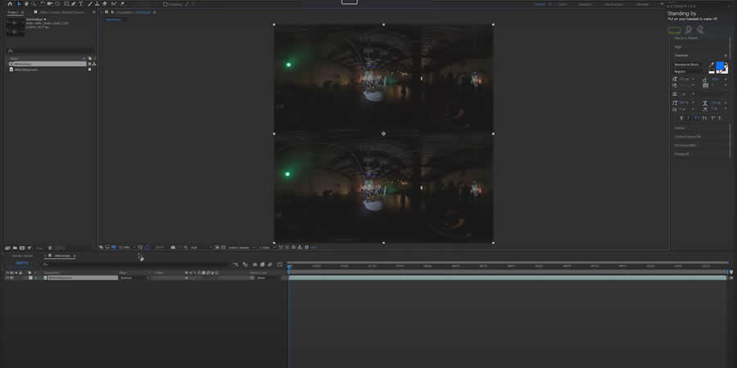Select the Zoom magnifier tool
This screenshot has width=737, height=368.
pyautogui.click(x=33, y=4)
